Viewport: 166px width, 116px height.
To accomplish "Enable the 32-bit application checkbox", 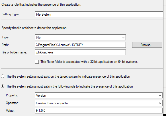I will click(37, 62).
